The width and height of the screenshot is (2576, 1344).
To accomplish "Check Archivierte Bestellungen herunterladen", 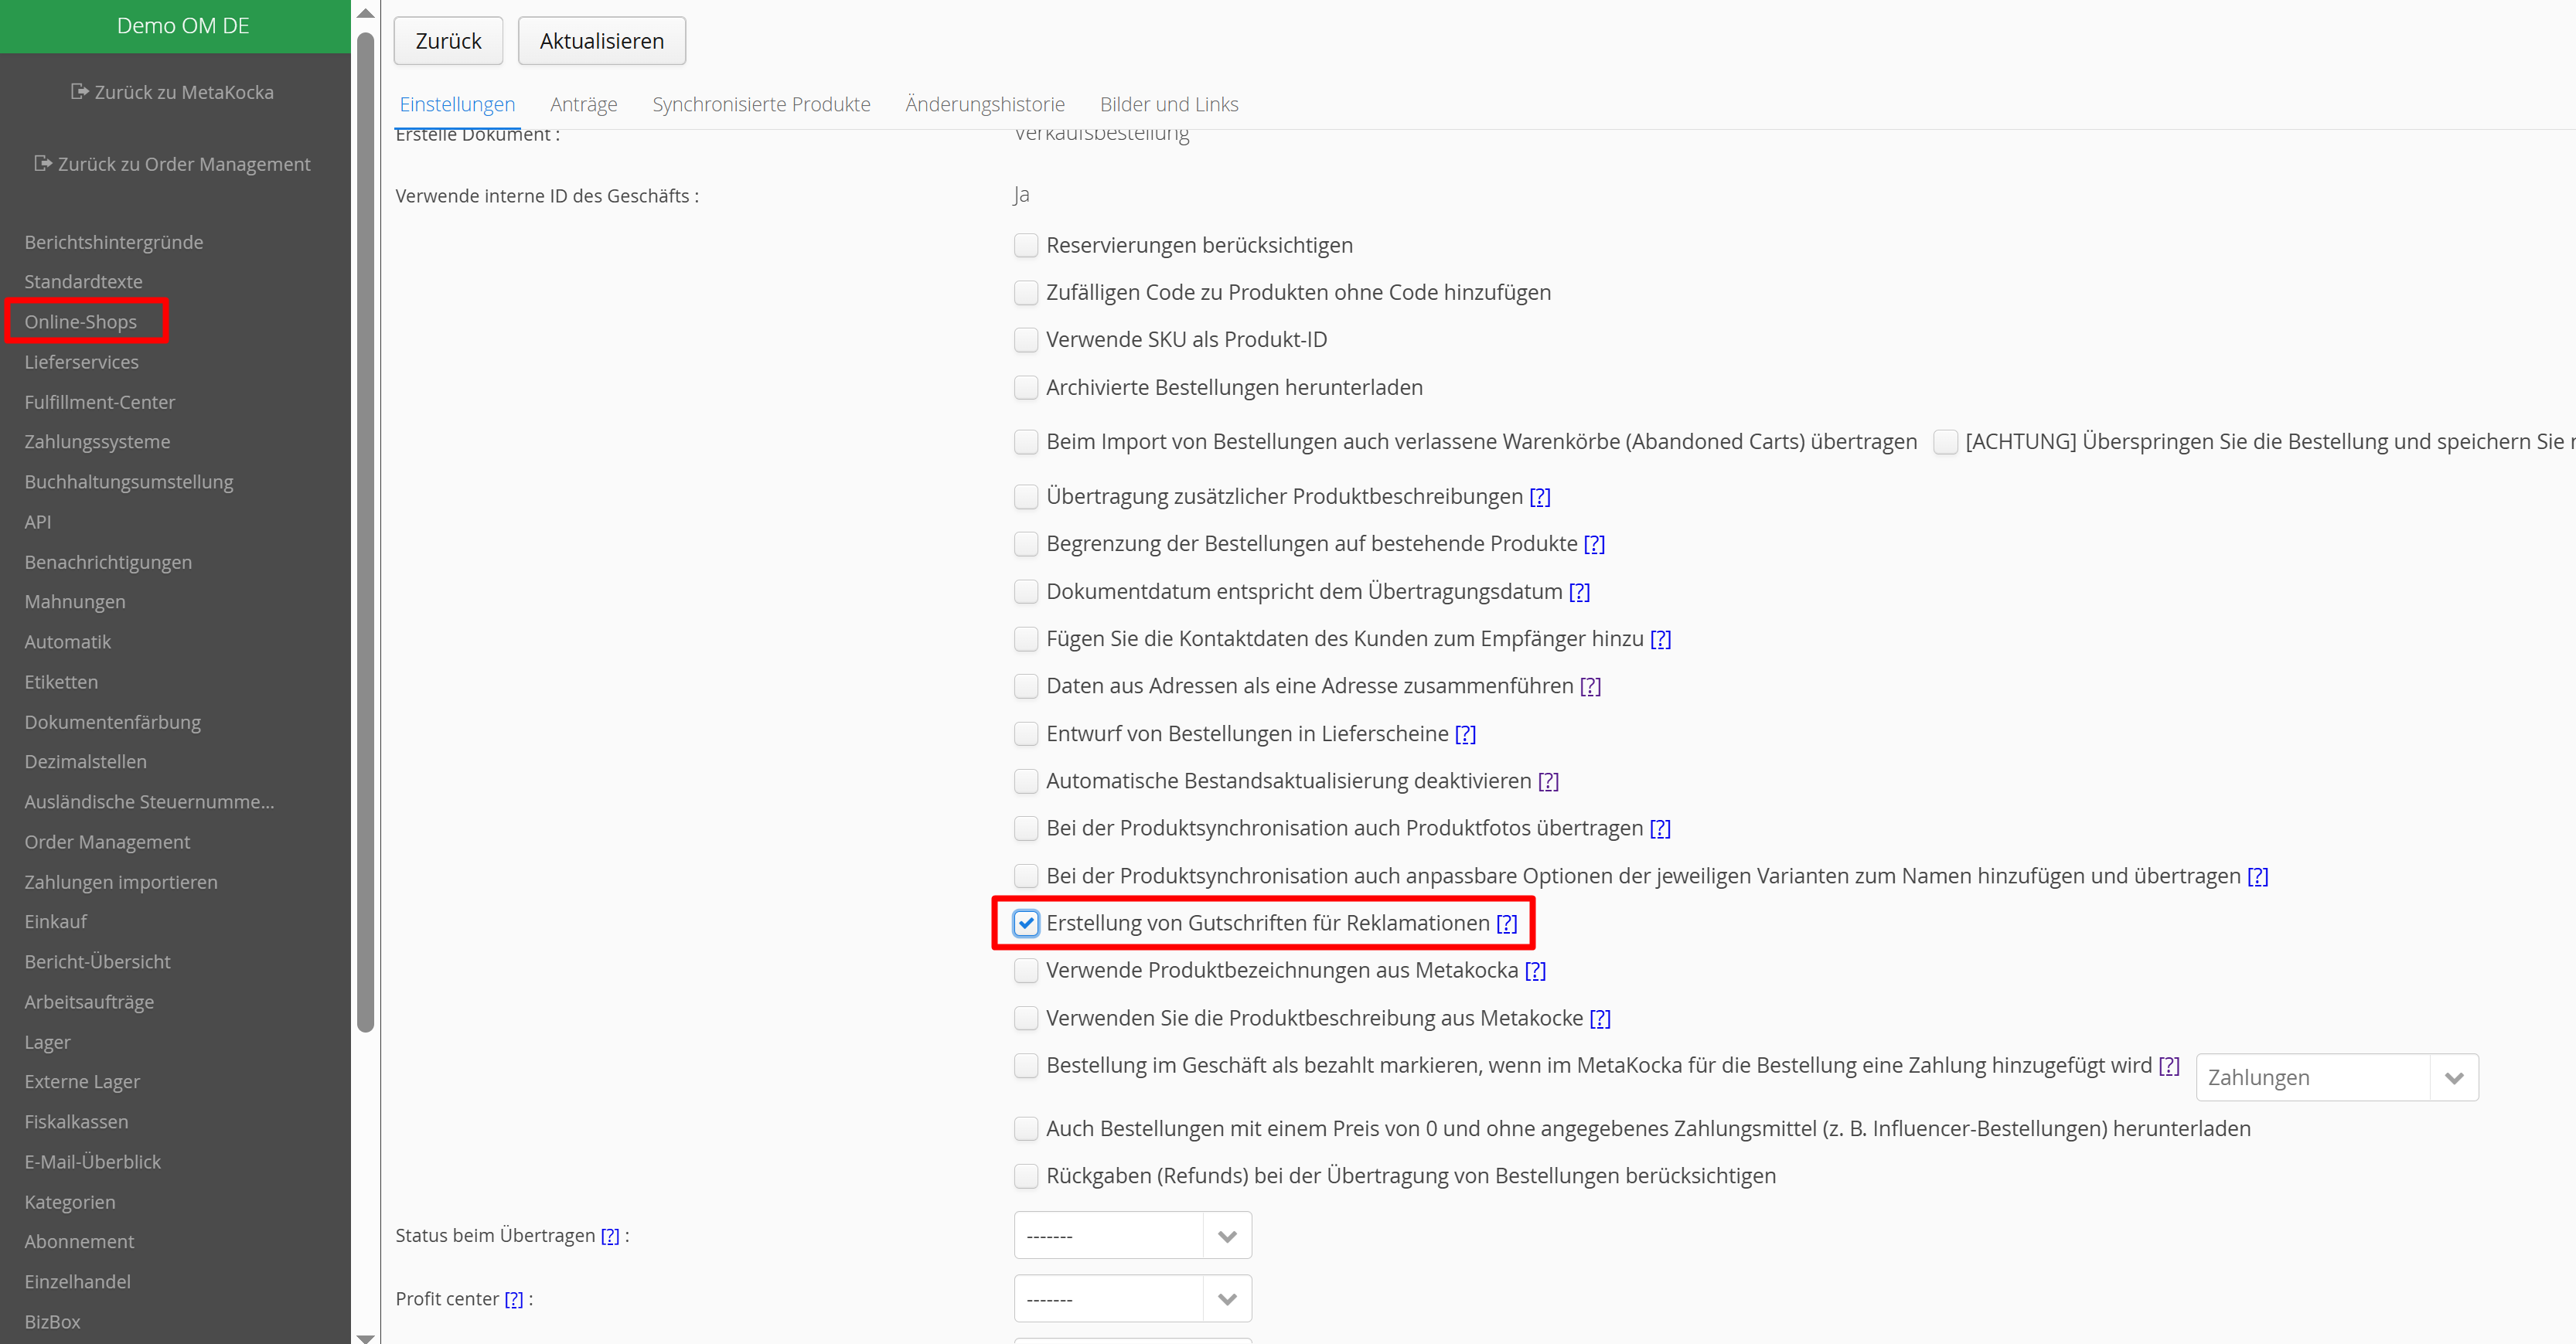I will [1026, 387].
